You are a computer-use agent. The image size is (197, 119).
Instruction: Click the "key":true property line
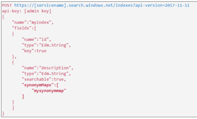34,51
